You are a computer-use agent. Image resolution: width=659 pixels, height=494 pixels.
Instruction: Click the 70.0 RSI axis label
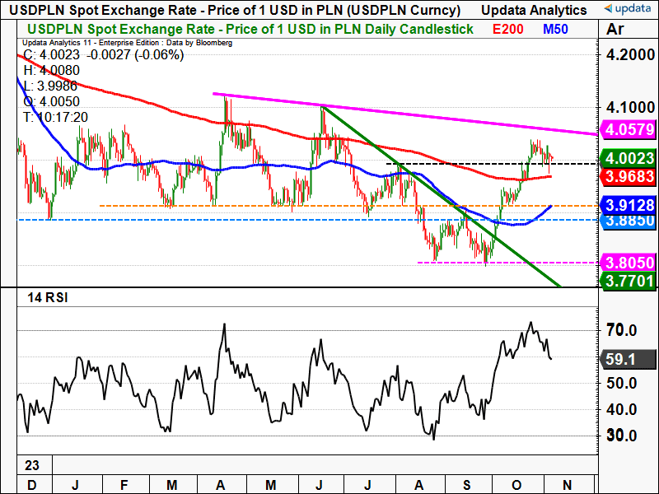click(621, 330)
